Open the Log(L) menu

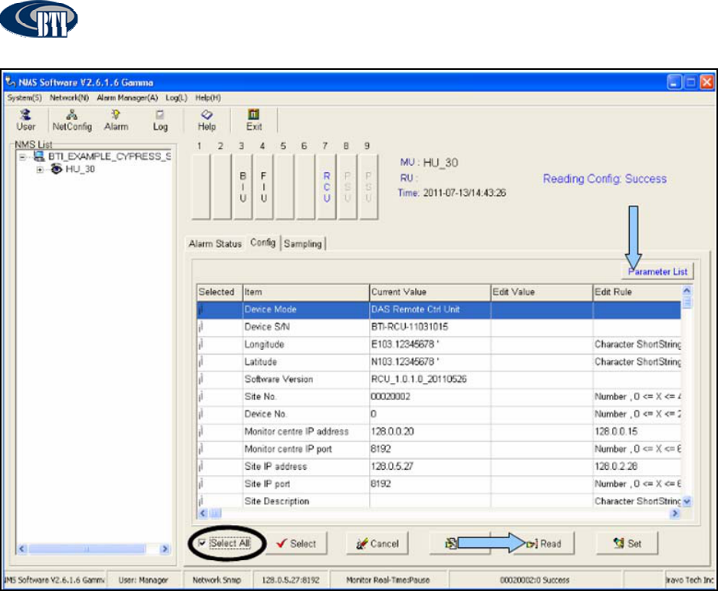click(x=176, y=97)
